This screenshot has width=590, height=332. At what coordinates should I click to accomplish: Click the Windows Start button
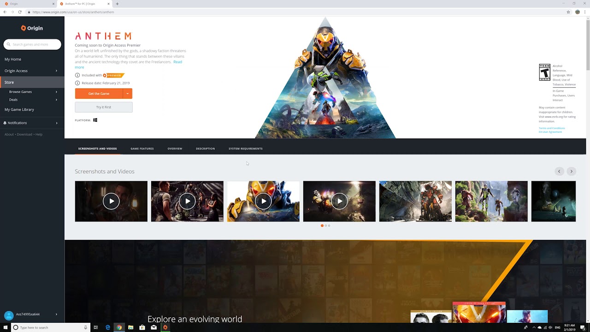5,327
